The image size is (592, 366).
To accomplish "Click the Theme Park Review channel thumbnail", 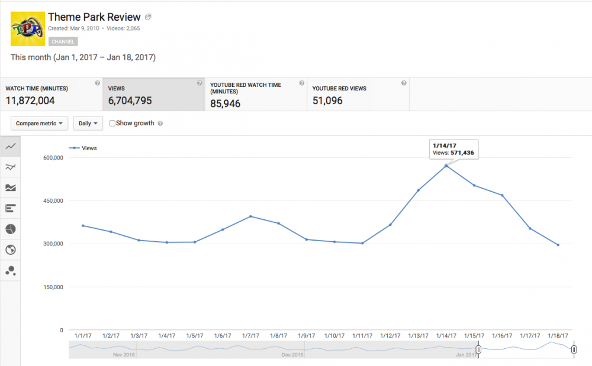I will 28,28.
